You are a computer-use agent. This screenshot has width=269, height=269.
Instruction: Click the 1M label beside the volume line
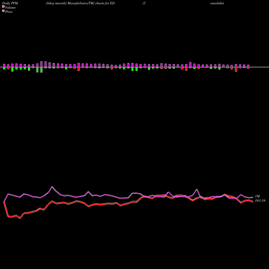coord(257,196)
